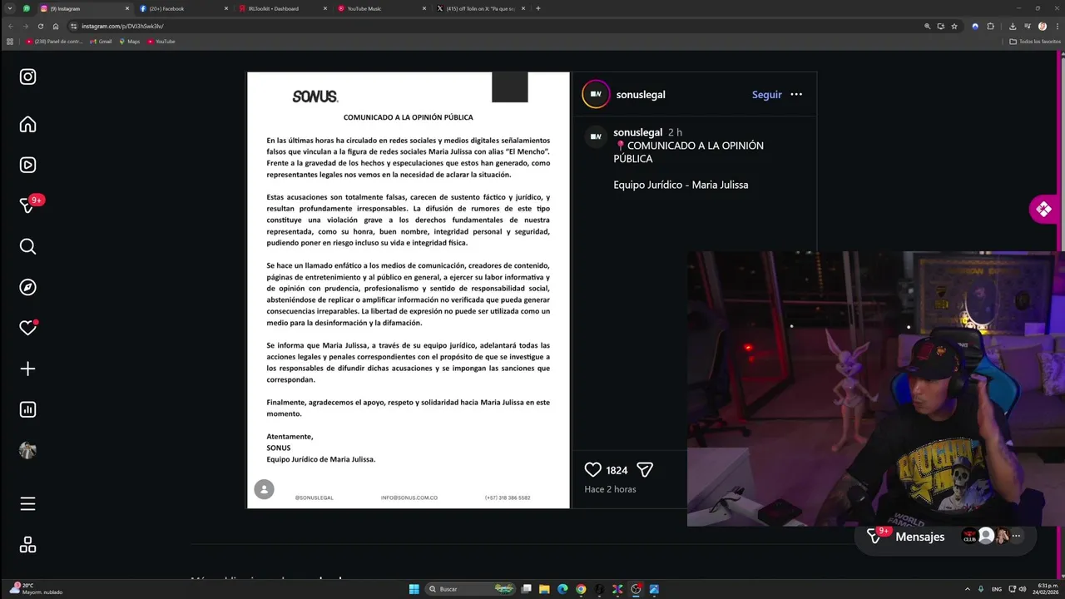
Task: Open the YouTube bookmark
Action: 161,41
